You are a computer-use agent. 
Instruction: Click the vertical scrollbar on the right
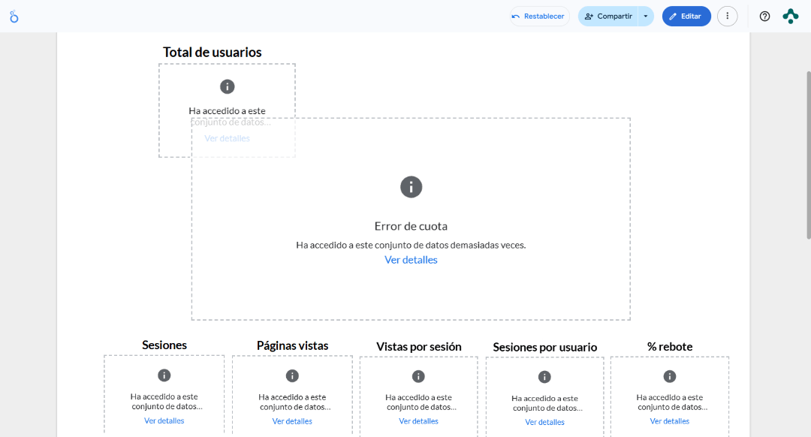[808, 154]
